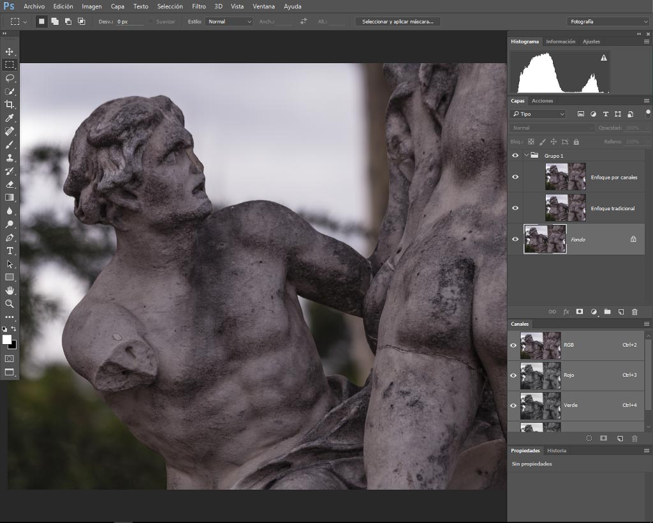Delete layer with Capas trash icon
The image size is (653, 523).
pyautogui.click(x=635, y=312)
